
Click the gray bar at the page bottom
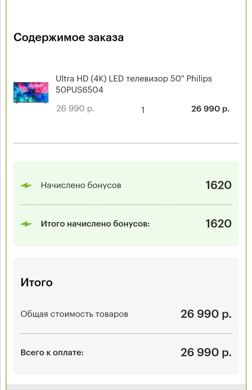point(126,387)
